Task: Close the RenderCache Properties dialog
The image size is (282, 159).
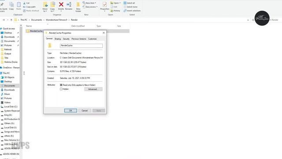Action: [x=104, y=33]
